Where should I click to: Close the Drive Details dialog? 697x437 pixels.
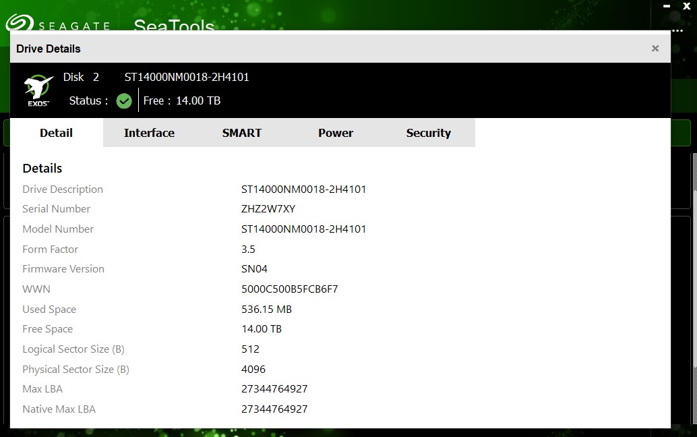point(655,49)
